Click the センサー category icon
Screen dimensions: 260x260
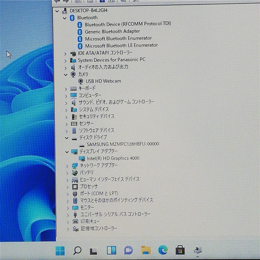coord(74,124)
